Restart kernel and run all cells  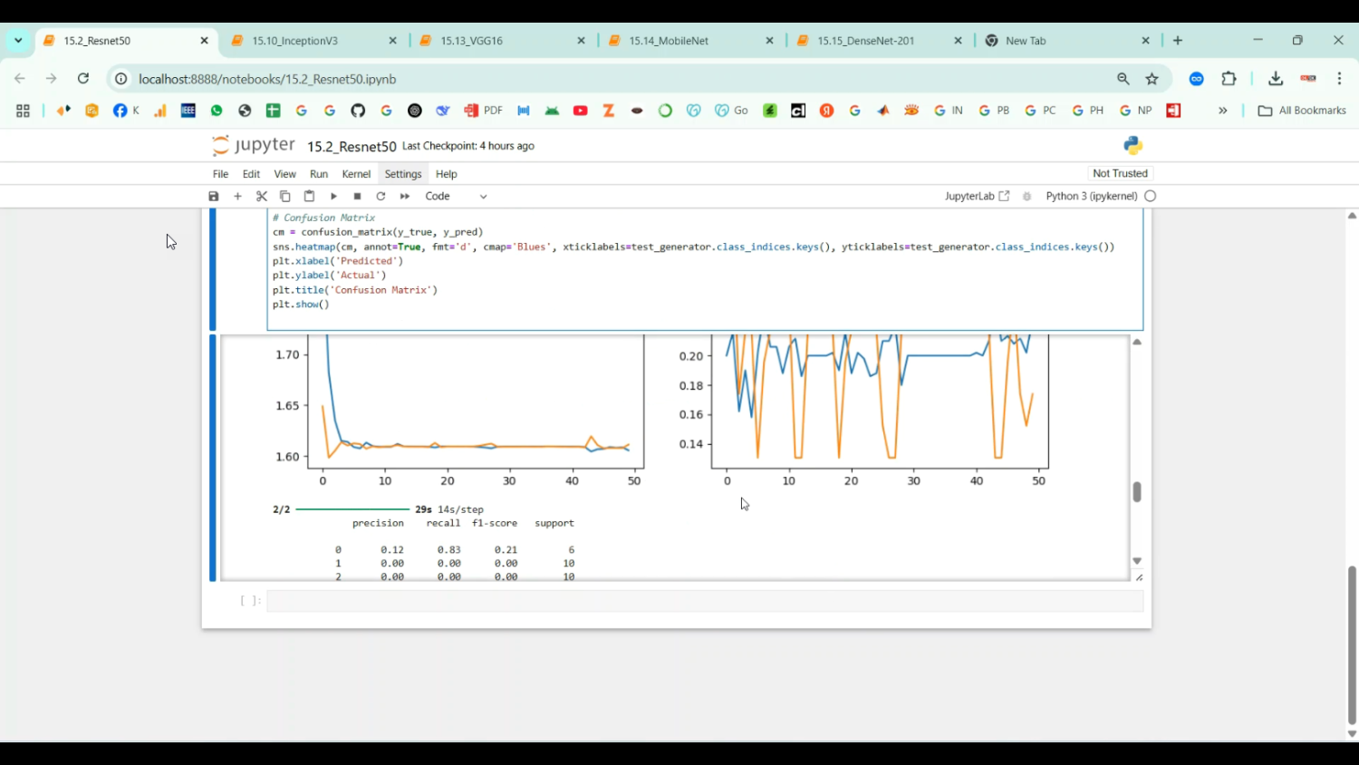[405, 197]
